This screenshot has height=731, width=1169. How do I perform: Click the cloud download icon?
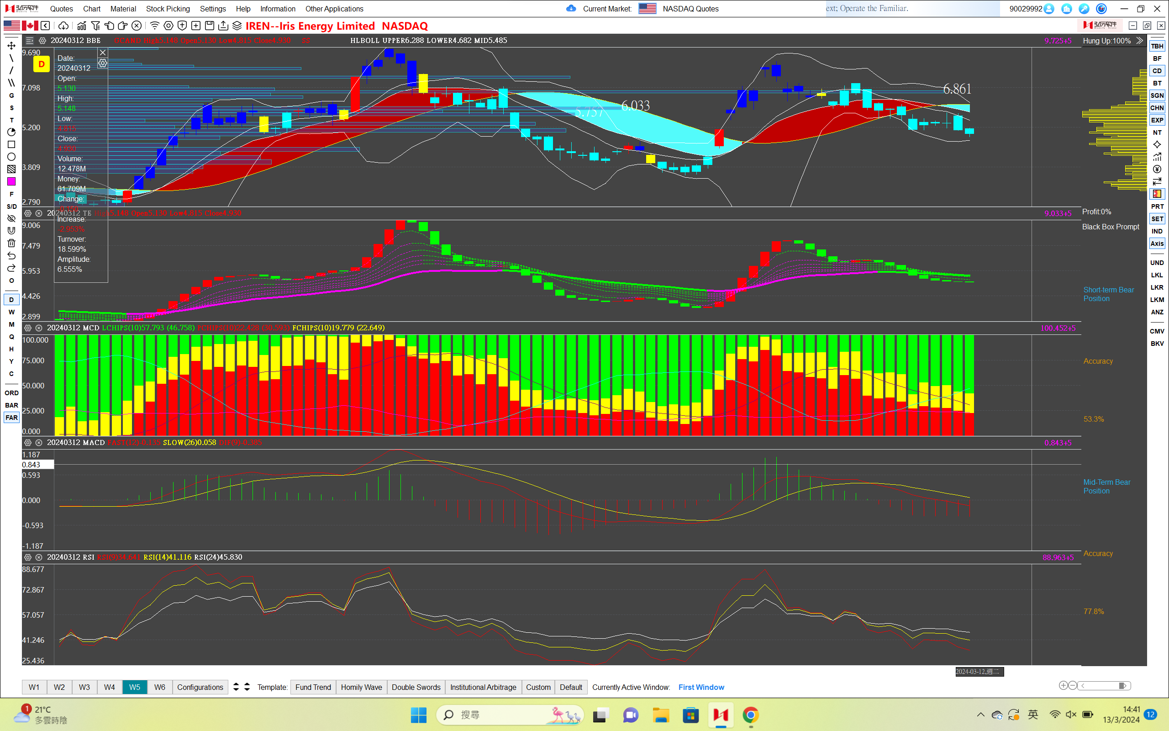coord(63,26)
